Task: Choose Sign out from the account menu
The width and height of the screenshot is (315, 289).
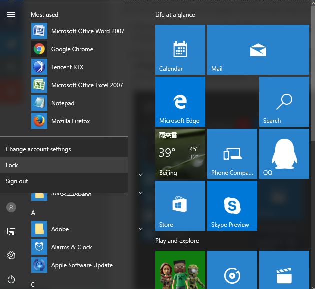Action: click(64, 181)
